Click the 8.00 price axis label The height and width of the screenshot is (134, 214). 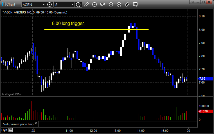tap(202, 30)
